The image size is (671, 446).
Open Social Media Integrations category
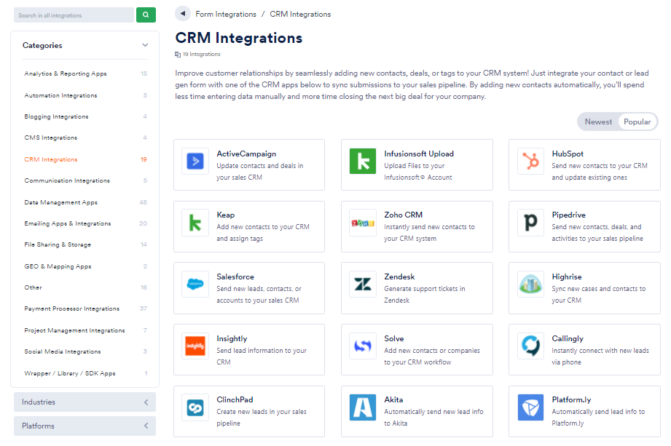click(85, 351)
